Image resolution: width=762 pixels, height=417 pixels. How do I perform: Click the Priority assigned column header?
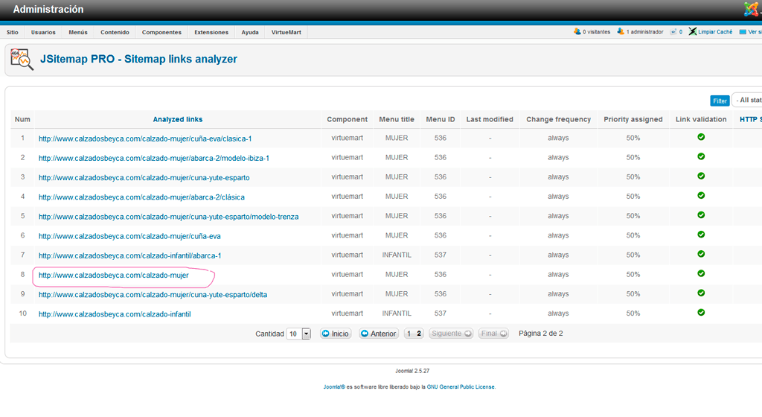[633, 119]
